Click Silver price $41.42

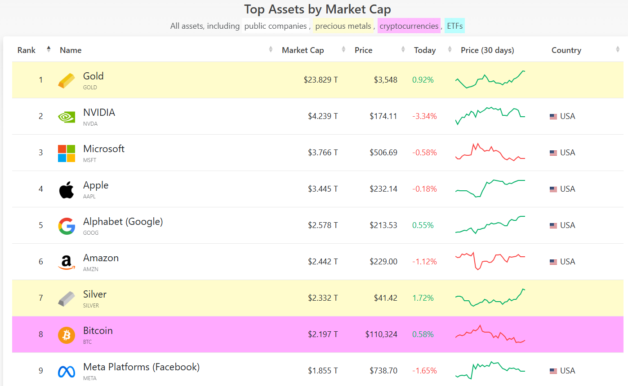point(386,298)
